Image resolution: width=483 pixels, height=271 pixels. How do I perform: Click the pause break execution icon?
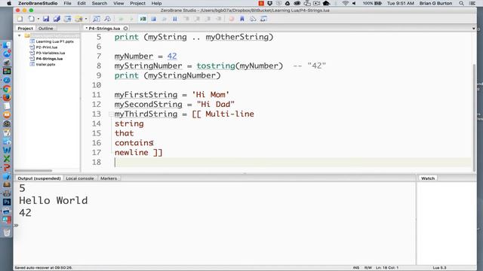click(x=175, y=19)
